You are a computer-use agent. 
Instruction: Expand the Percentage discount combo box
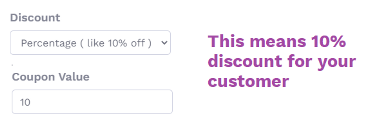click(x=90, y=42)
